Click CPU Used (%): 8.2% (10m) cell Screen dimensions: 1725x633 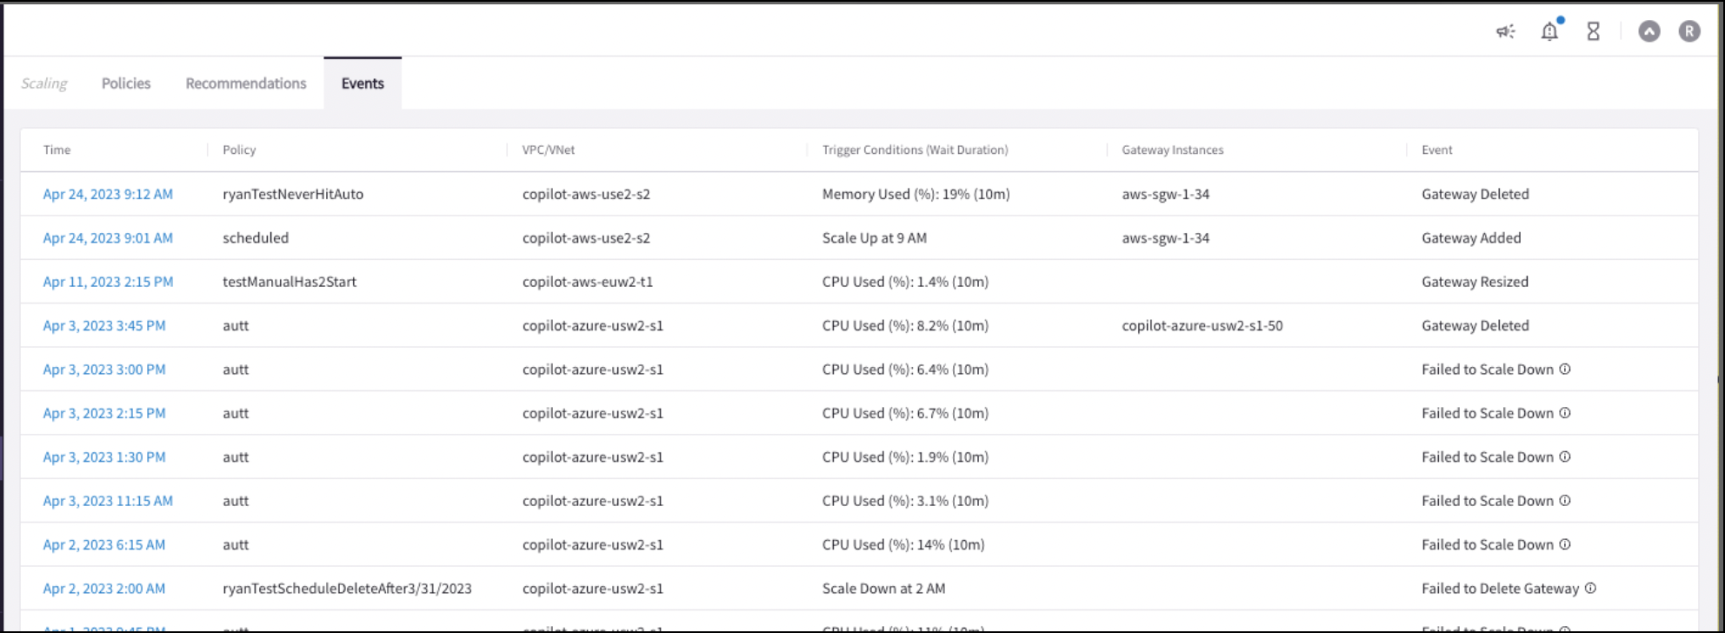tap(905, 325)
